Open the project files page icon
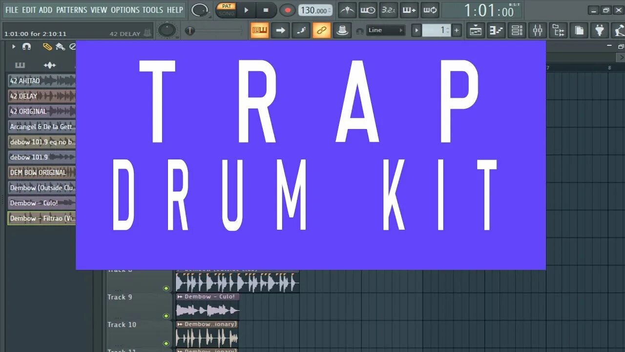The height and width of the screenshot is (352, 625). tap(579, 30)
